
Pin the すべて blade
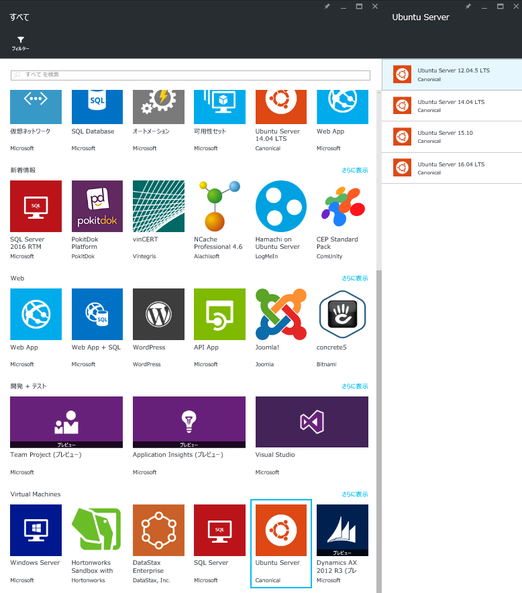(327, 6)
